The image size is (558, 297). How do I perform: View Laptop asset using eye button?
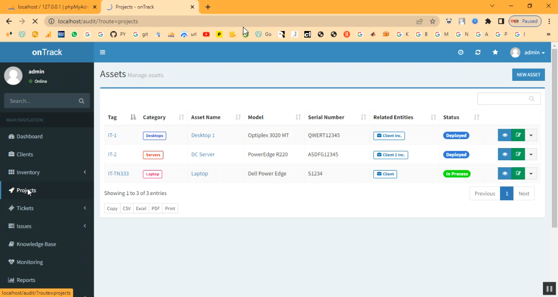(504, 173)
